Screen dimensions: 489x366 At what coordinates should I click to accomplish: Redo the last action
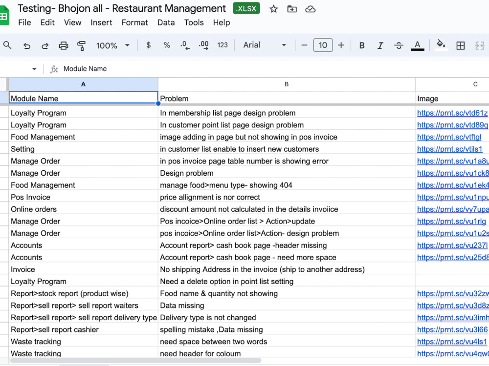(45, 46)
